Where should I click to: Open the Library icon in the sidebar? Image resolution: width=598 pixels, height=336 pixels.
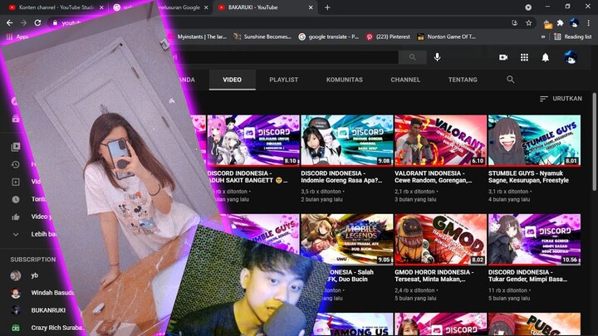click(16, 147)
